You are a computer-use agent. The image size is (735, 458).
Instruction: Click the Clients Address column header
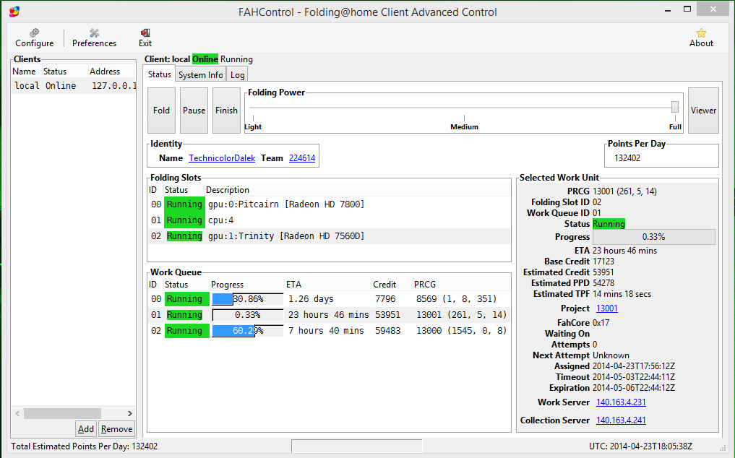(105, 72)
